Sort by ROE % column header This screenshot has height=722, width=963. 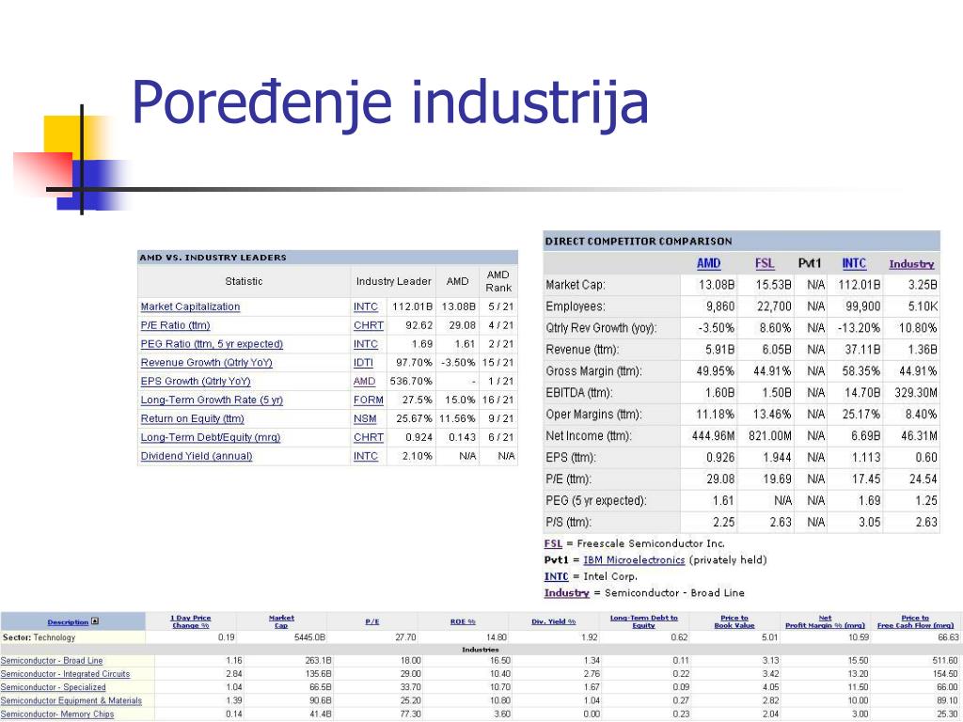[463, 622]
